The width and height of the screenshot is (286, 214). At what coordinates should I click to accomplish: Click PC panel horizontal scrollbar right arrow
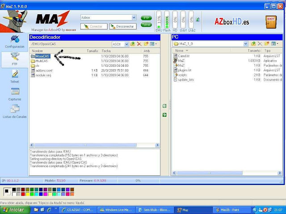click(280, 173)
